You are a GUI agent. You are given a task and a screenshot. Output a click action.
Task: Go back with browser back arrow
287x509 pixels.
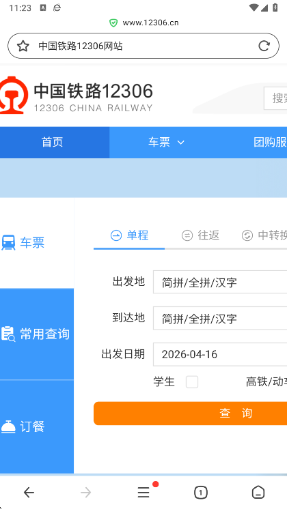29,493
